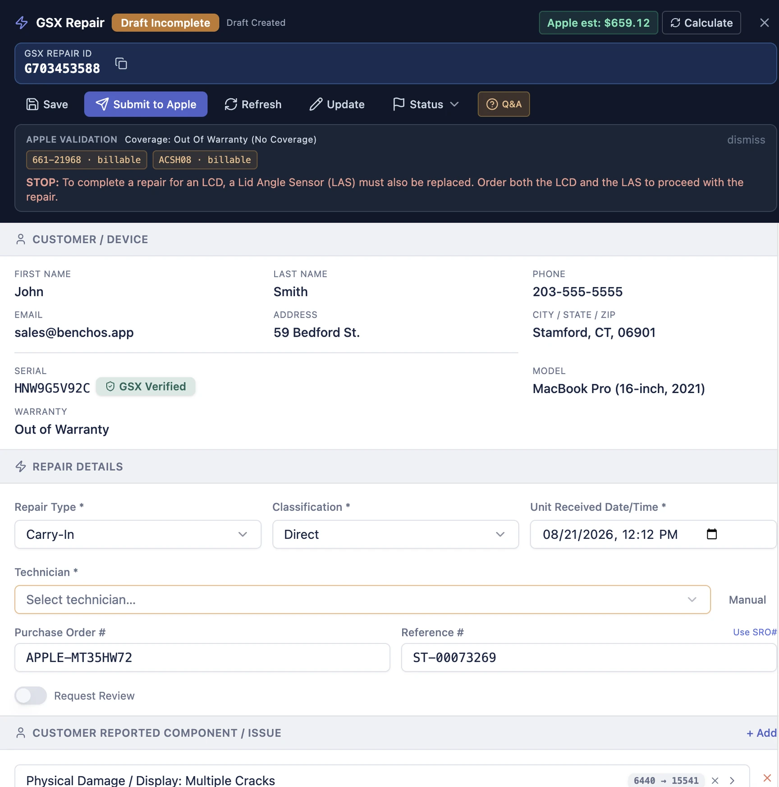This screenshot has width=779, height=787.
Task: Copy the GSX Repair ID
Action: [121, 63]
